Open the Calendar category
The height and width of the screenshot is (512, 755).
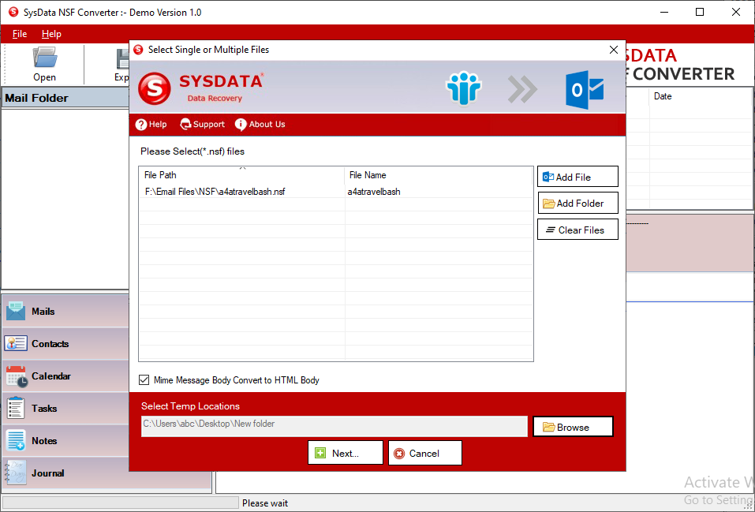click(x=65, y=376)
